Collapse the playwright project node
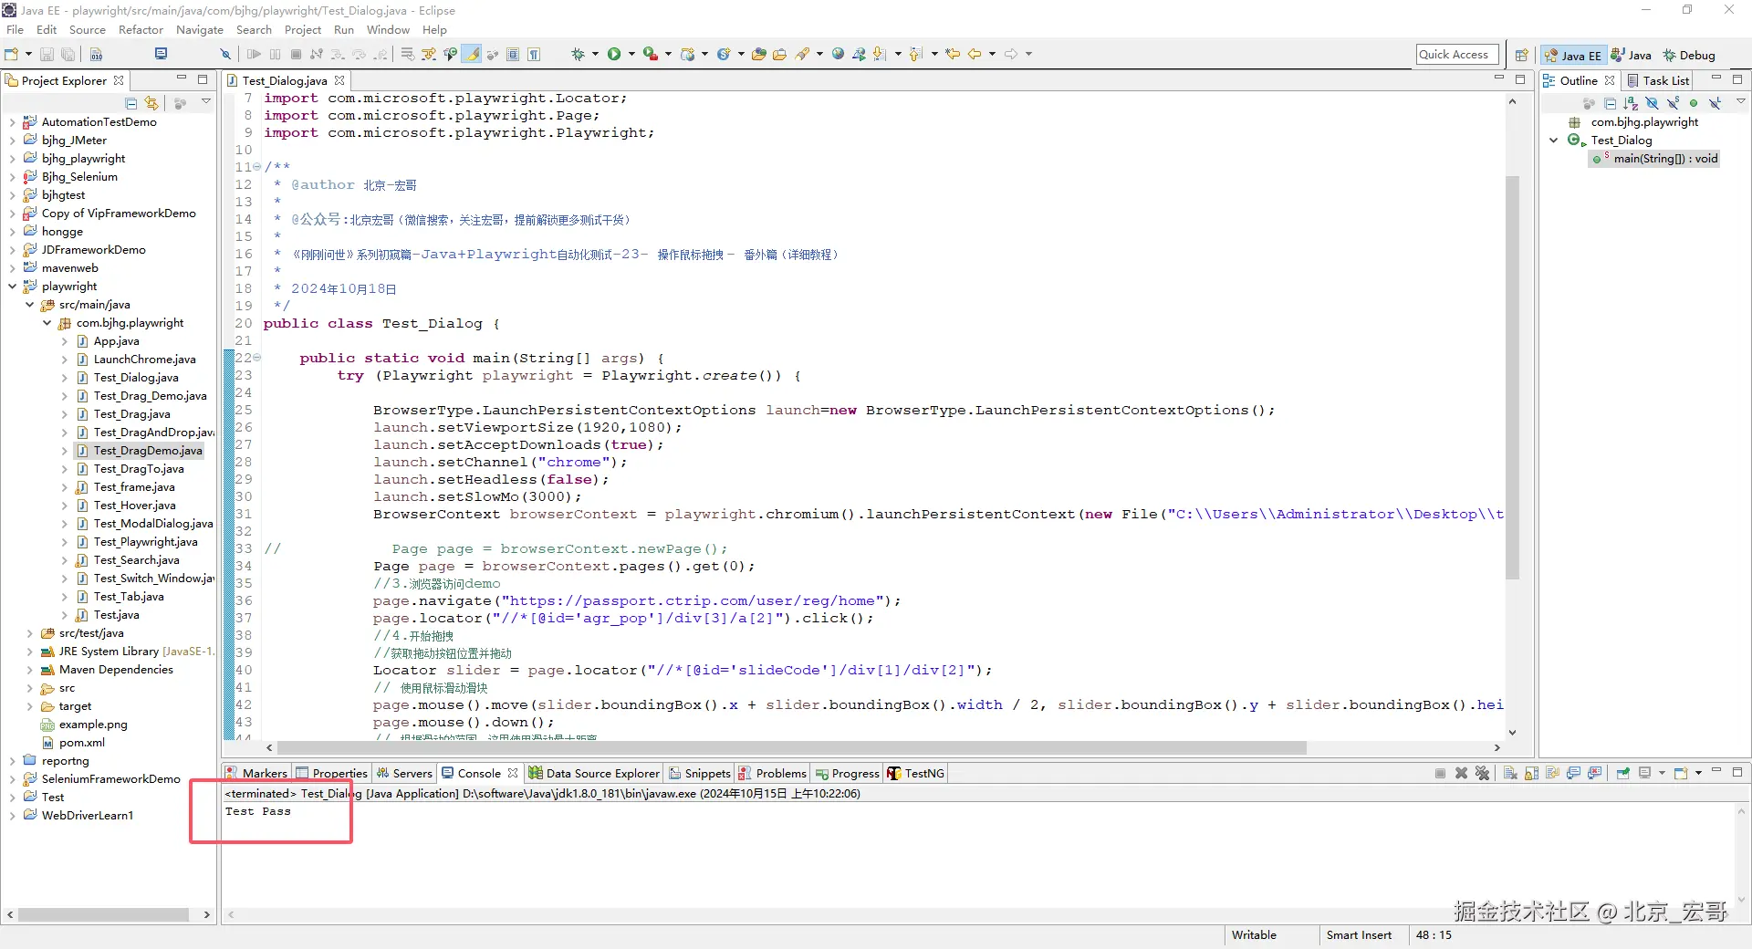The height and width of the screenshot is (949, 1752). pos(12,287)
